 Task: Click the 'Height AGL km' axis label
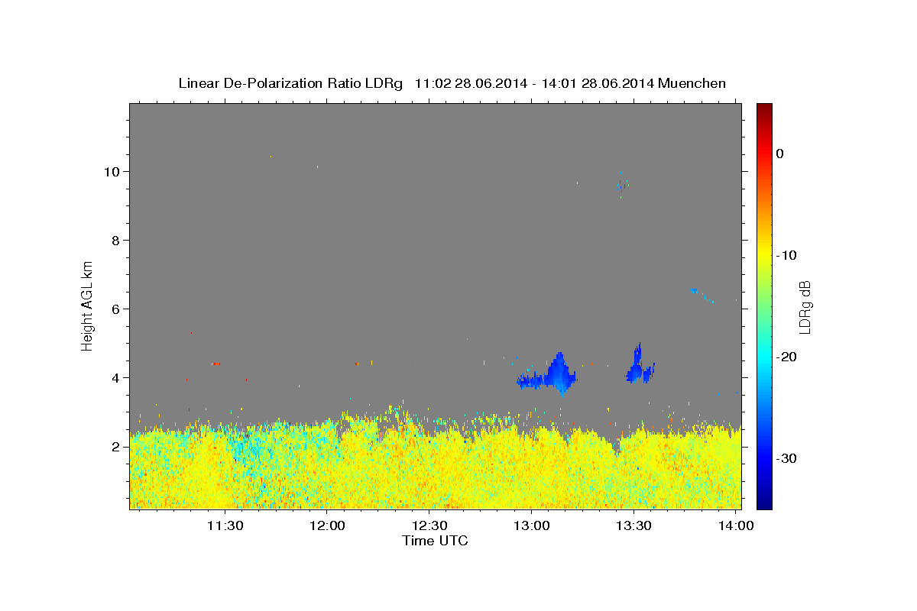(88, 305)
